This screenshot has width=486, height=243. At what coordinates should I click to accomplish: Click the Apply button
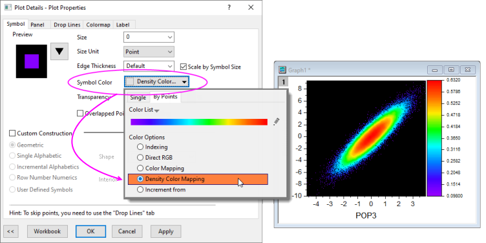(166, 231)
